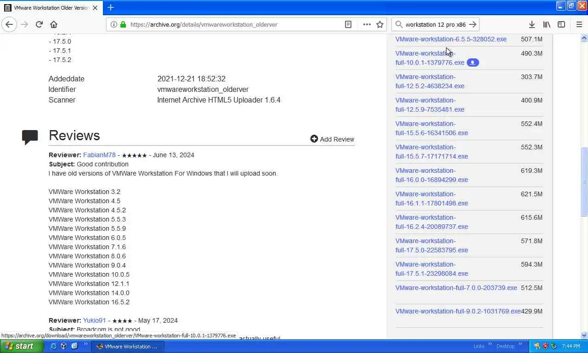Click the Subject: Good contribution line

(x=89, y=164)
